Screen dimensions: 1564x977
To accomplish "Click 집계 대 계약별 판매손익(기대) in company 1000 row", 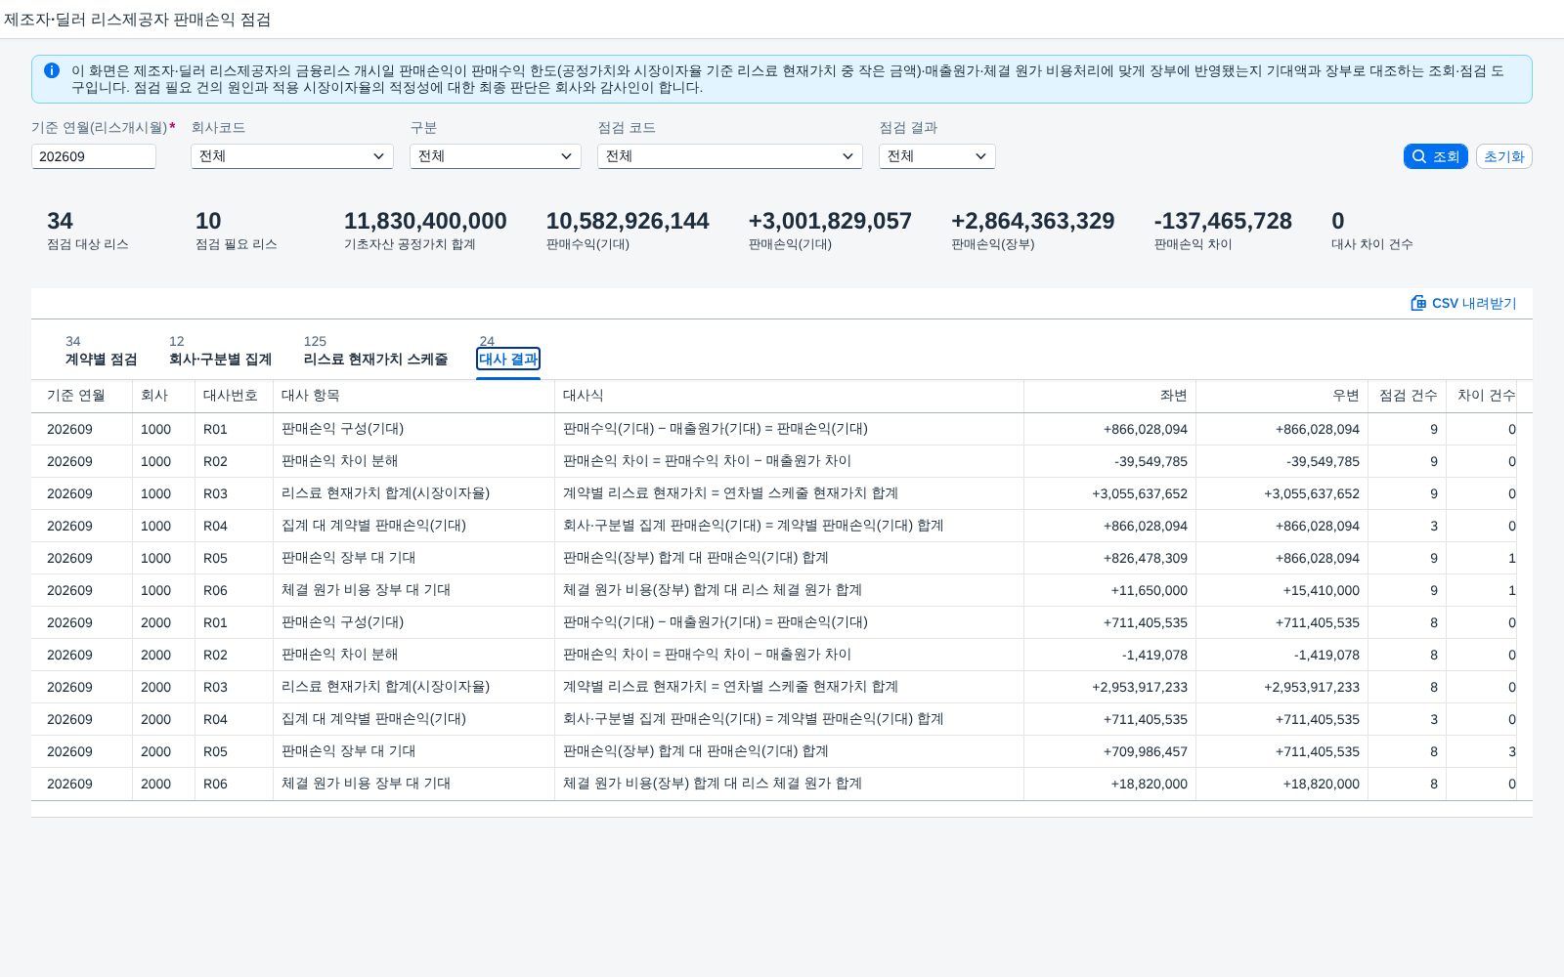I will pyautogui.click(x=373, y=526).
